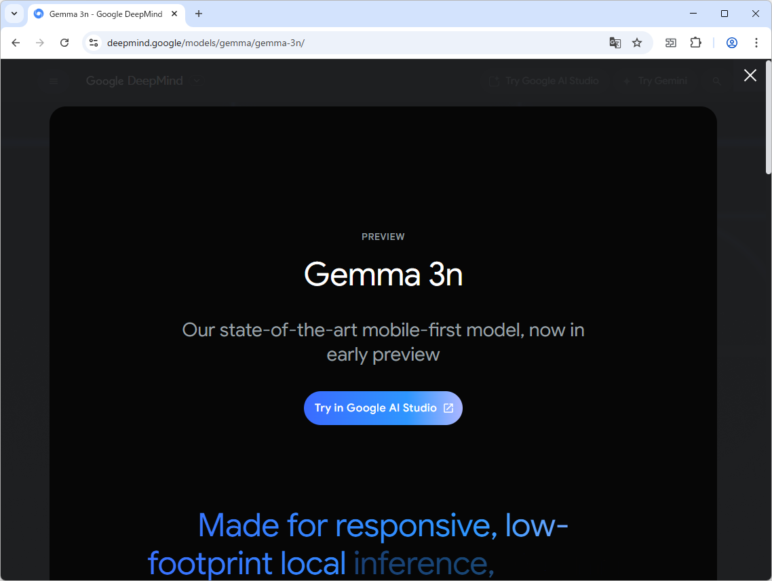
Task: Open the Chrome side panel
Action: [670, 42]
